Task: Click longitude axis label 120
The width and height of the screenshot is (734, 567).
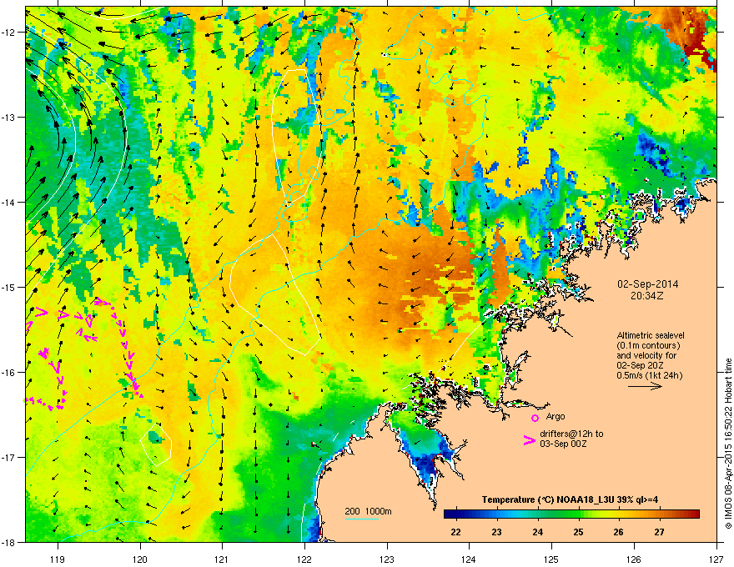Action: [x=140, y=559]
